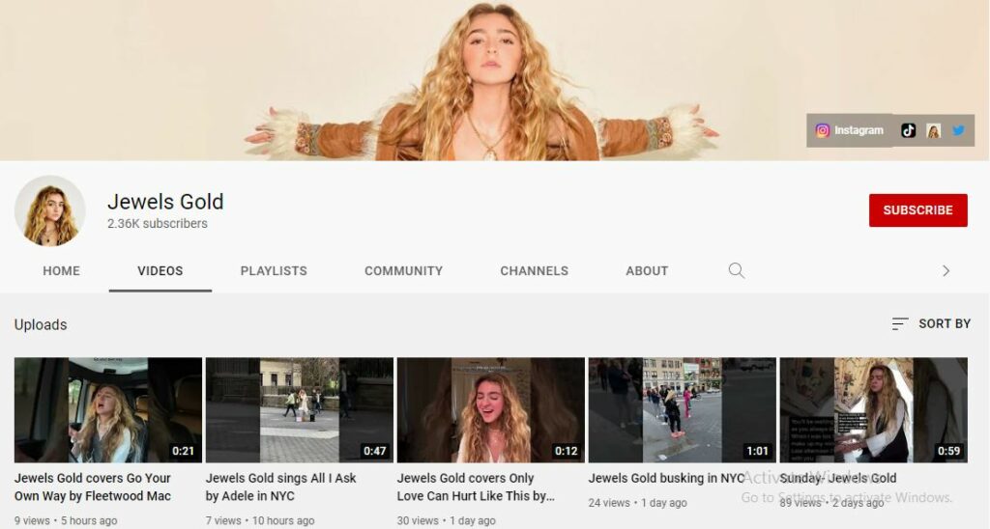This screenshot has width=990, height=529.
Task: Click '24 views • 1 day ago' text
Action: pos(638,503)
